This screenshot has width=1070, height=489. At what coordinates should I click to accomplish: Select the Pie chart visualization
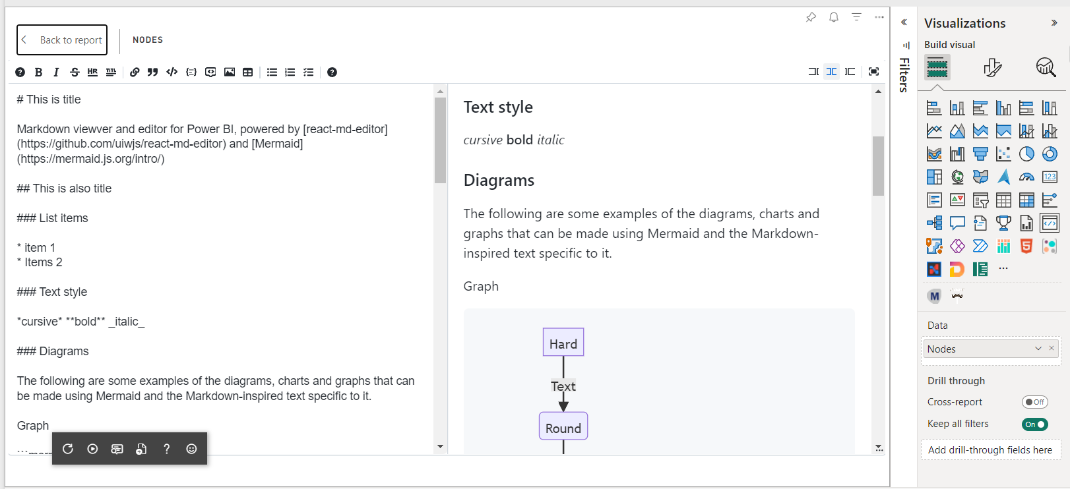point(1026,154)
